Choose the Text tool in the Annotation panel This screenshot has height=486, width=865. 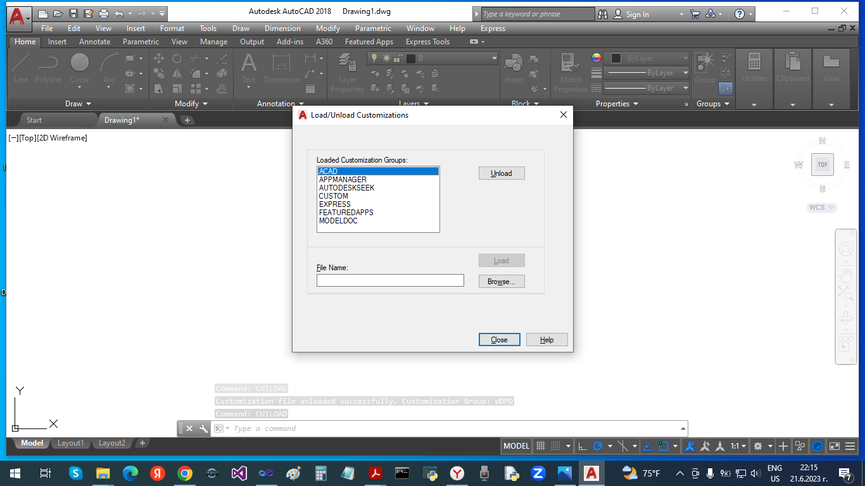pyautogui.click(x=249, y=68)
